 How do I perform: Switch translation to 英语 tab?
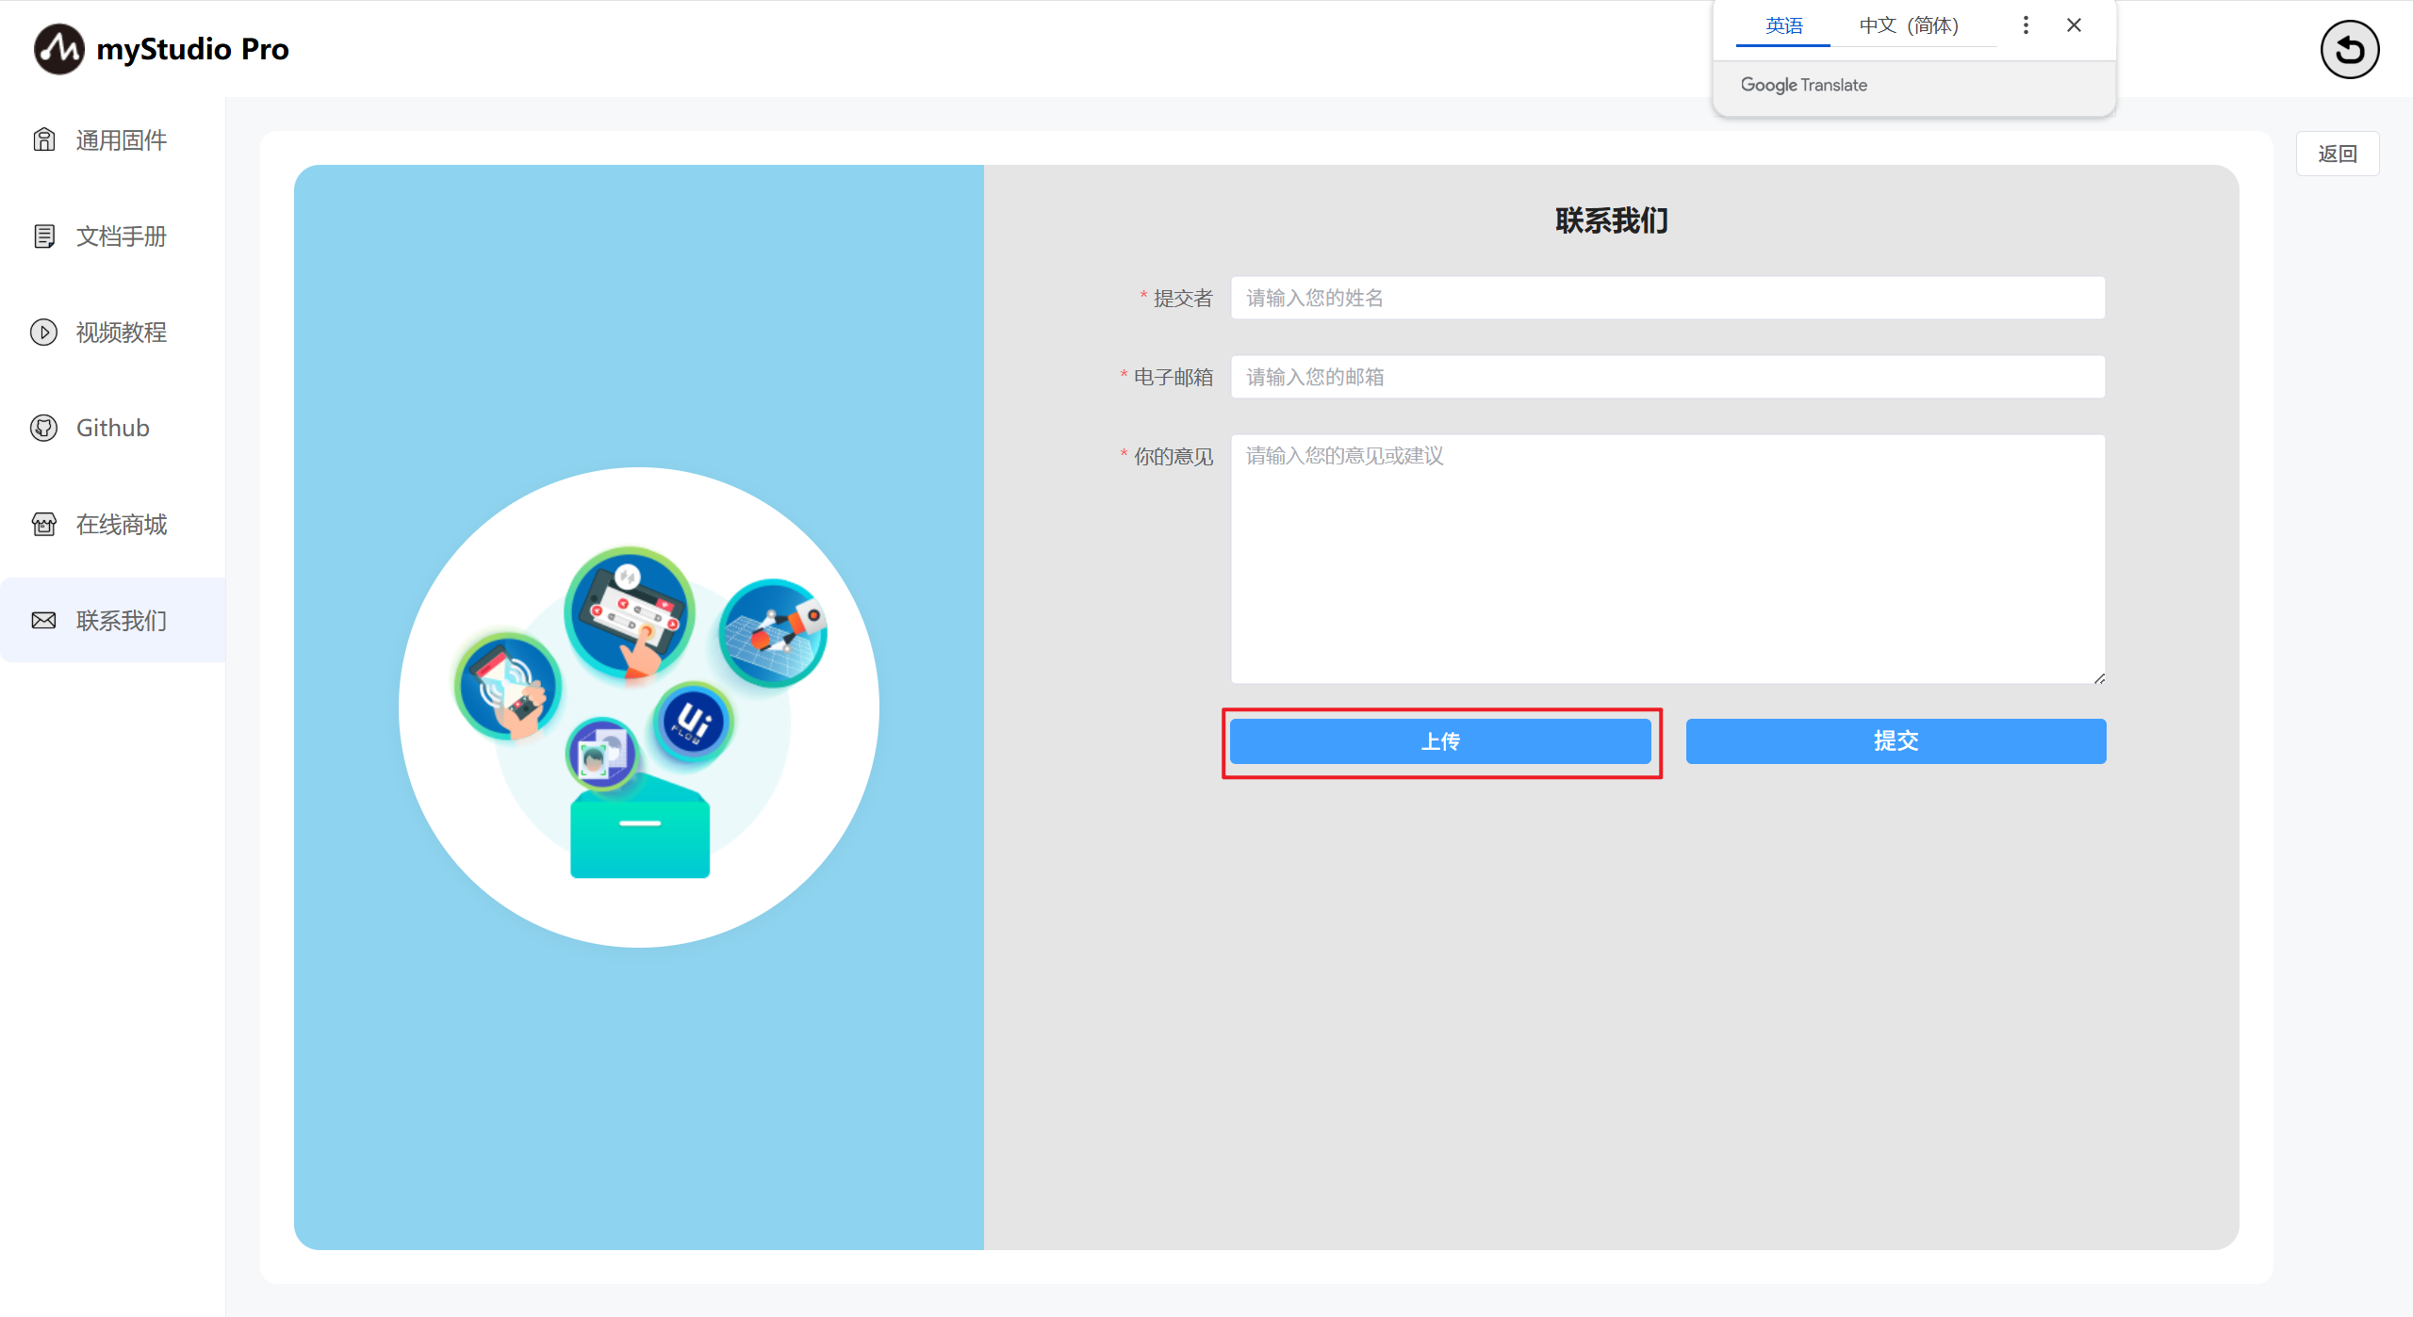tap(1783, 25)
